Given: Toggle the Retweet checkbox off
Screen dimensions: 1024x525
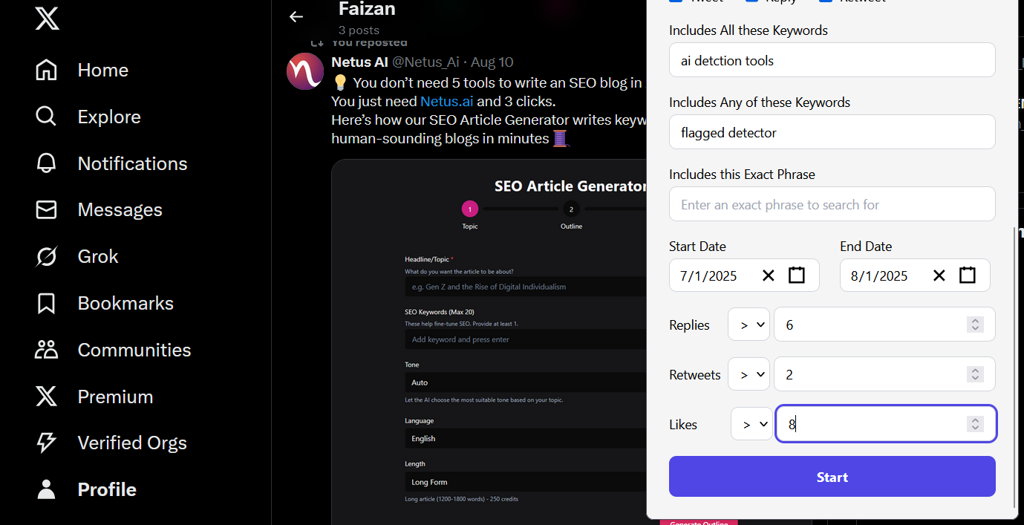Looking at the screenshot, I should click(824, 1).
